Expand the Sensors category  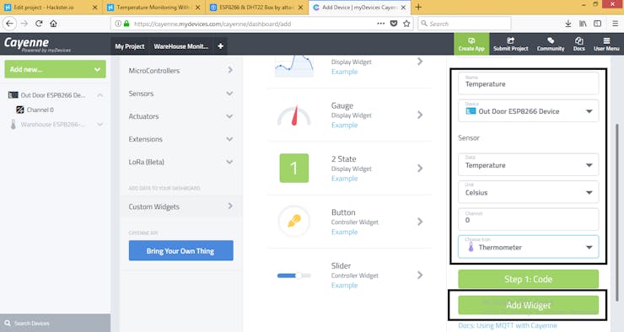(181, 94)
